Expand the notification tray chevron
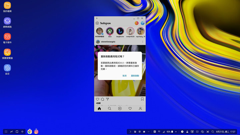This screenshot has height=135, width=240. (x=130, y=132)
